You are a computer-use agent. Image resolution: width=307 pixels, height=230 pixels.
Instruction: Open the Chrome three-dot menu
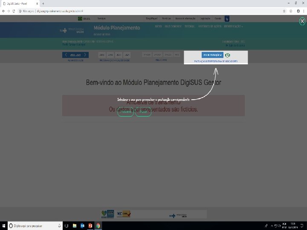pyautogui.click(x=304, y=11)
